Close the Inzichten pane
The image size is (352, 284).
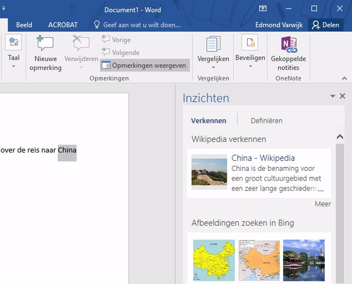point(343,96)
